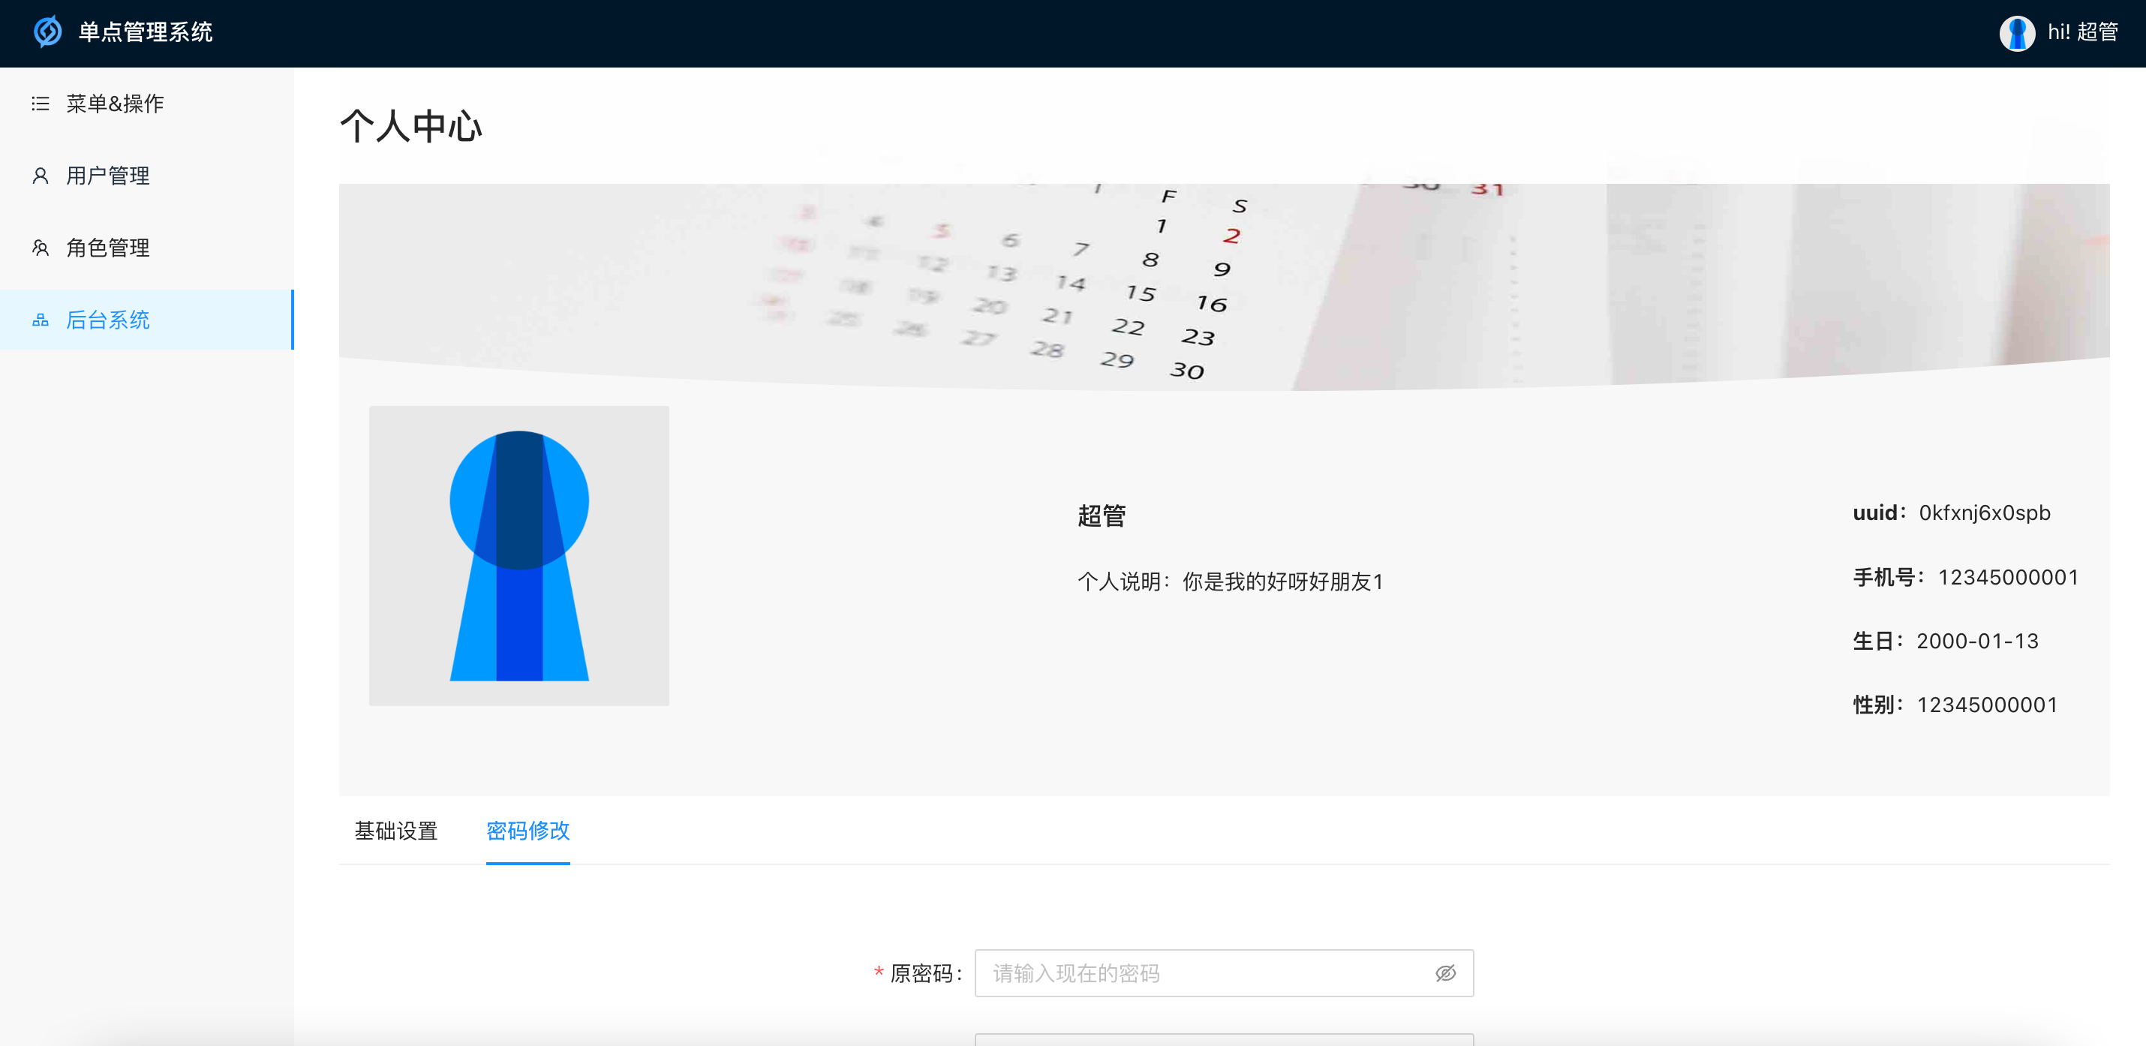Viewport: 2146px width, 1046px height.
Task: Select 后台系统 in sidebar
Action: coord(146,320)
